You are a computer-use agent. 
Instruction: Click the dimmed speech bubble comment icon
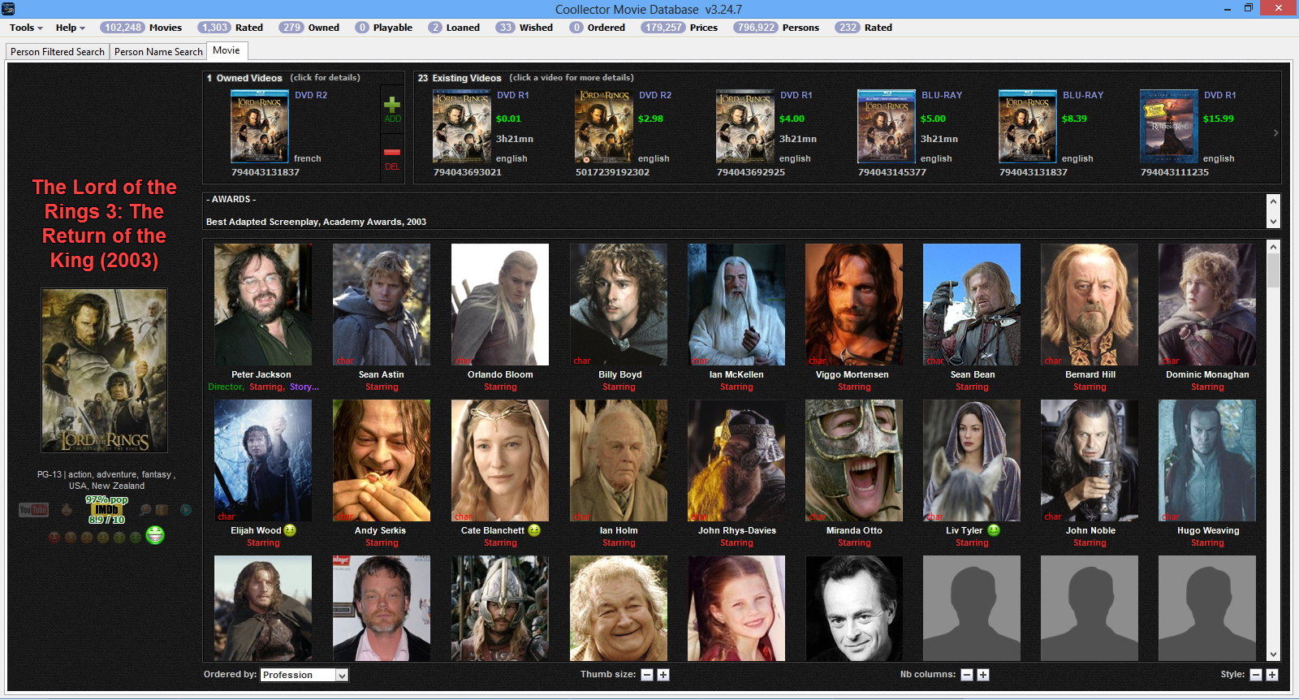145,510
